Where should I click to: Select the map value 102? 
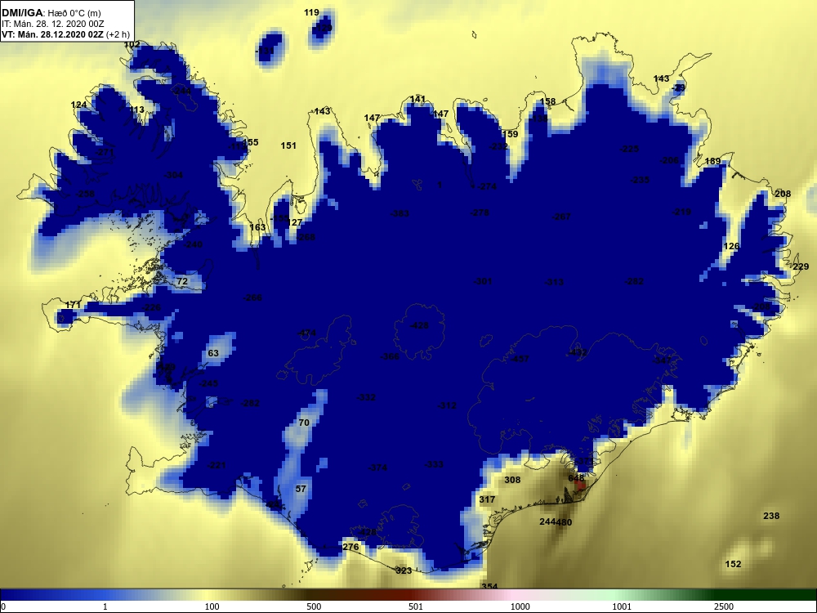132,45
